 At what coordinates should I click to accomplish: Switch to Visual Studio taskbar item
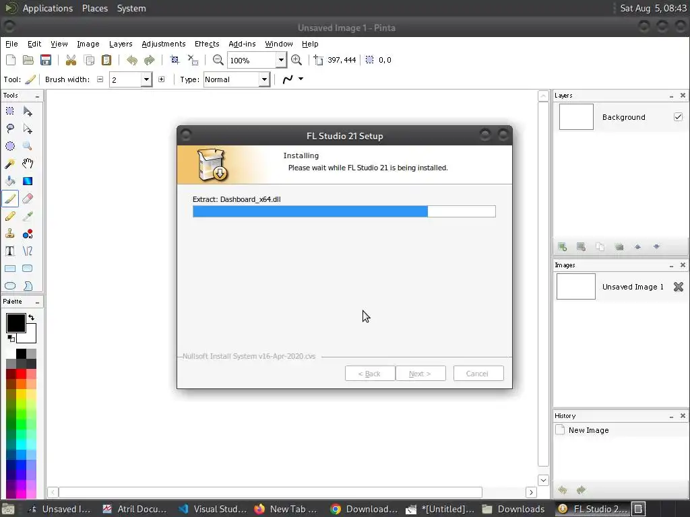pos(214,509)
